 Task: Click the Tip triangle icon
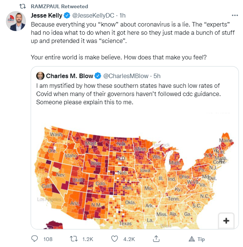coord(192,239)
